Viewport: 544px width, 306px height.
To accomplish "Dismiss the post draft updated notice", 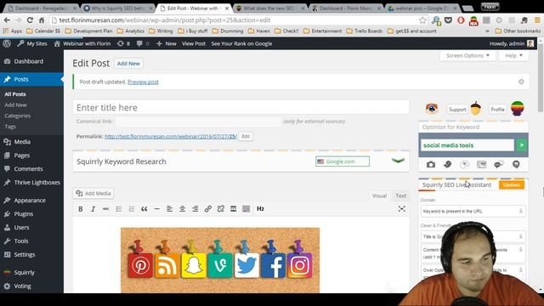I will [x=521, y=82].
